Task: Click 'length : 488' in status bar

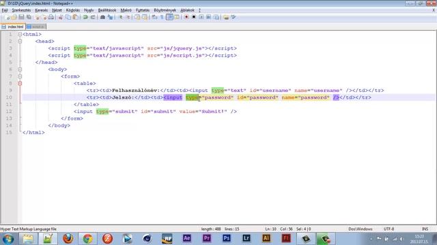Action: (x=211, y=229)
